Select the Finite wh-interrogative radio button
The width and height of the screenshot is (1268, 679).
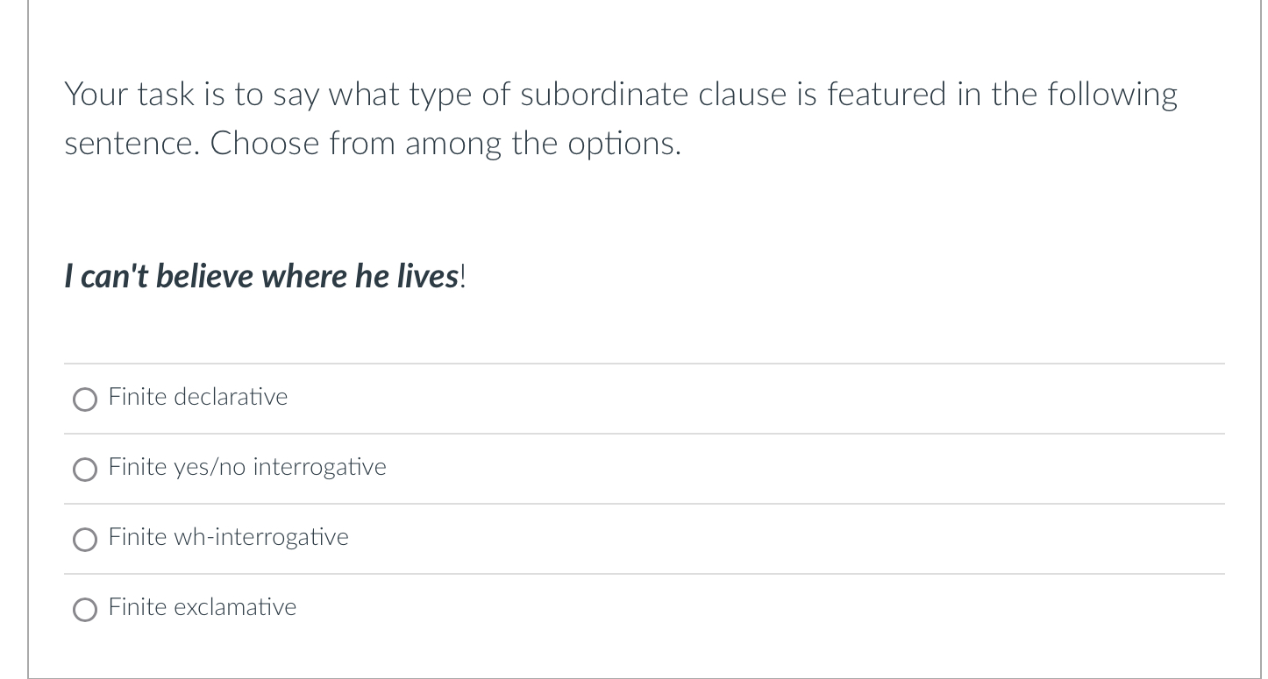[85, 540]
